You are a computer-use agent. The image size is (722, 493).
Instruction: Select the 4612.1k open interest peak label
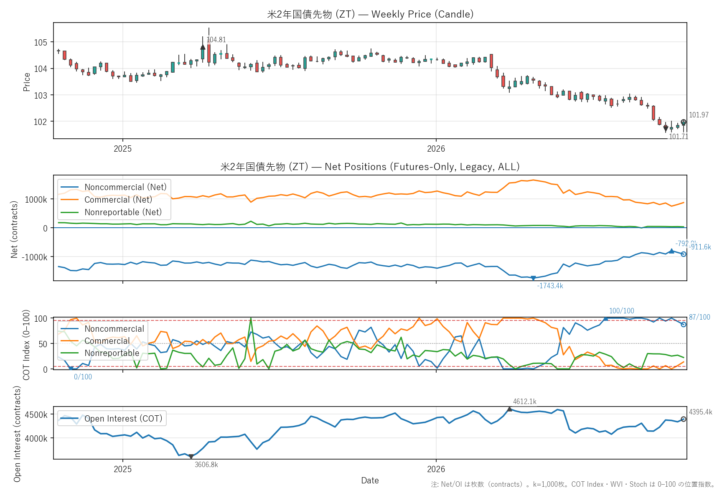coord(525,402)
